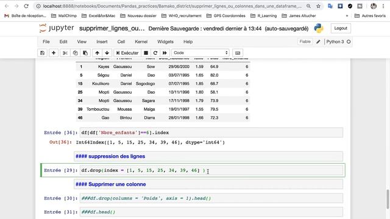Open the File menu
Image resolution: width=390 pixels, height=219 pixels.
pos(46,42)
